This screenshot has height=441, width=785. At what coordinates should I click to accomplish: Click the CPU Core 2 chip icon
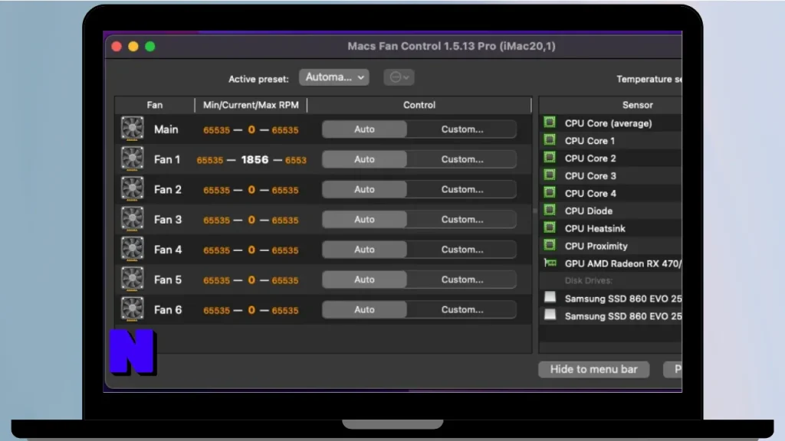pyautogui.click(x=550, y=158)
